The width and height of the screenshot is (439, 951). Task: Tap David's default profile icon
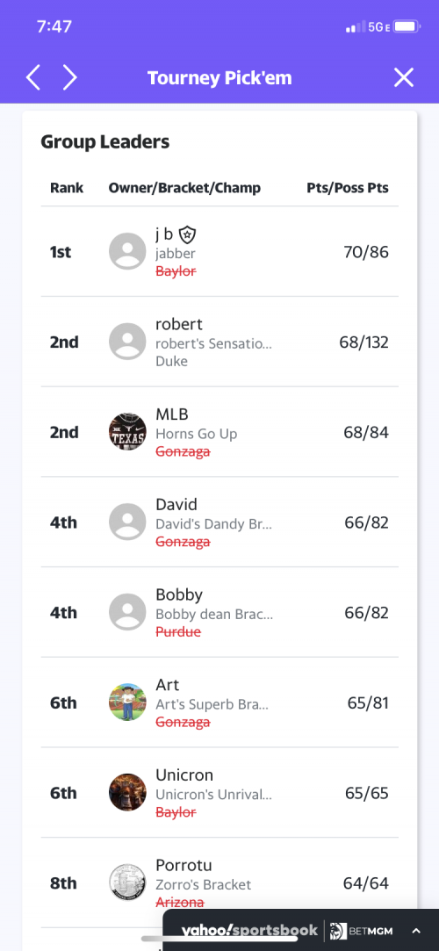coord(127,522)
